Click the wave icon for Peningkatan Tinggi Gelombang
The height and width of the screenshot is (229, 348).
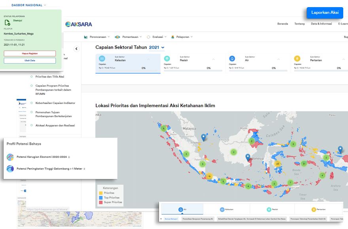pos(10,169)
